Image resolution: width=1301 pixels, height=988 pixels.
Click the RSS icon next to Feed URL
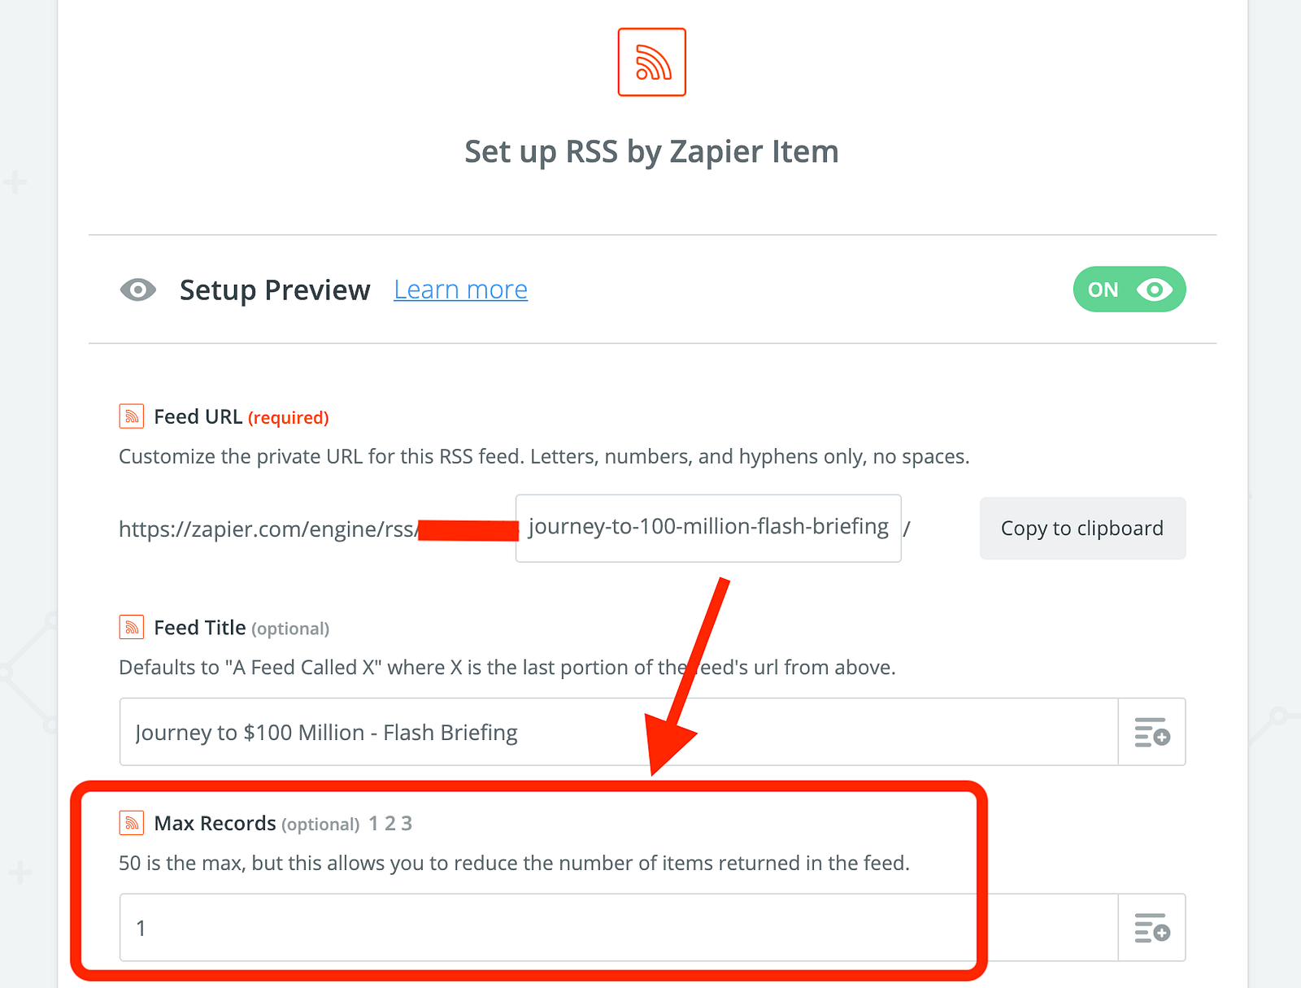(132, 416)
